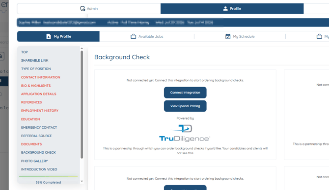The image size is (329, 190).
Task: Open the Admin tab
Action: (89, 9)
